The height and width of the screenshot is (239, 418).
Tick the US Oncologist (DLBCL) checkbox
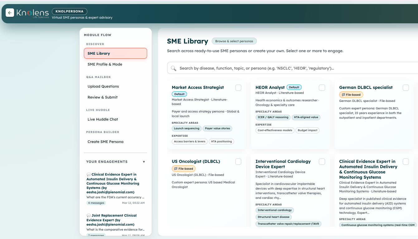tap(238, 162)
